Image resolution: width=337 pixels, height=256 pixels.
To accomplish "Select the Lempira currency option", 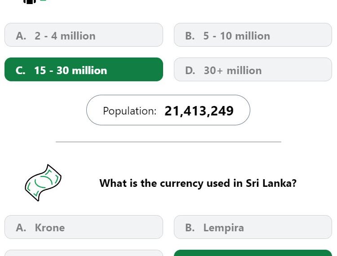I will 253,227.
